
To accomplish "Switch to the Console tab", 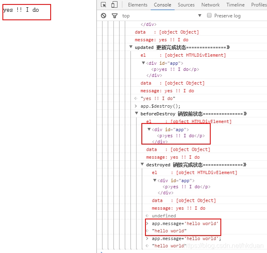I will click(x=162, y=5).
